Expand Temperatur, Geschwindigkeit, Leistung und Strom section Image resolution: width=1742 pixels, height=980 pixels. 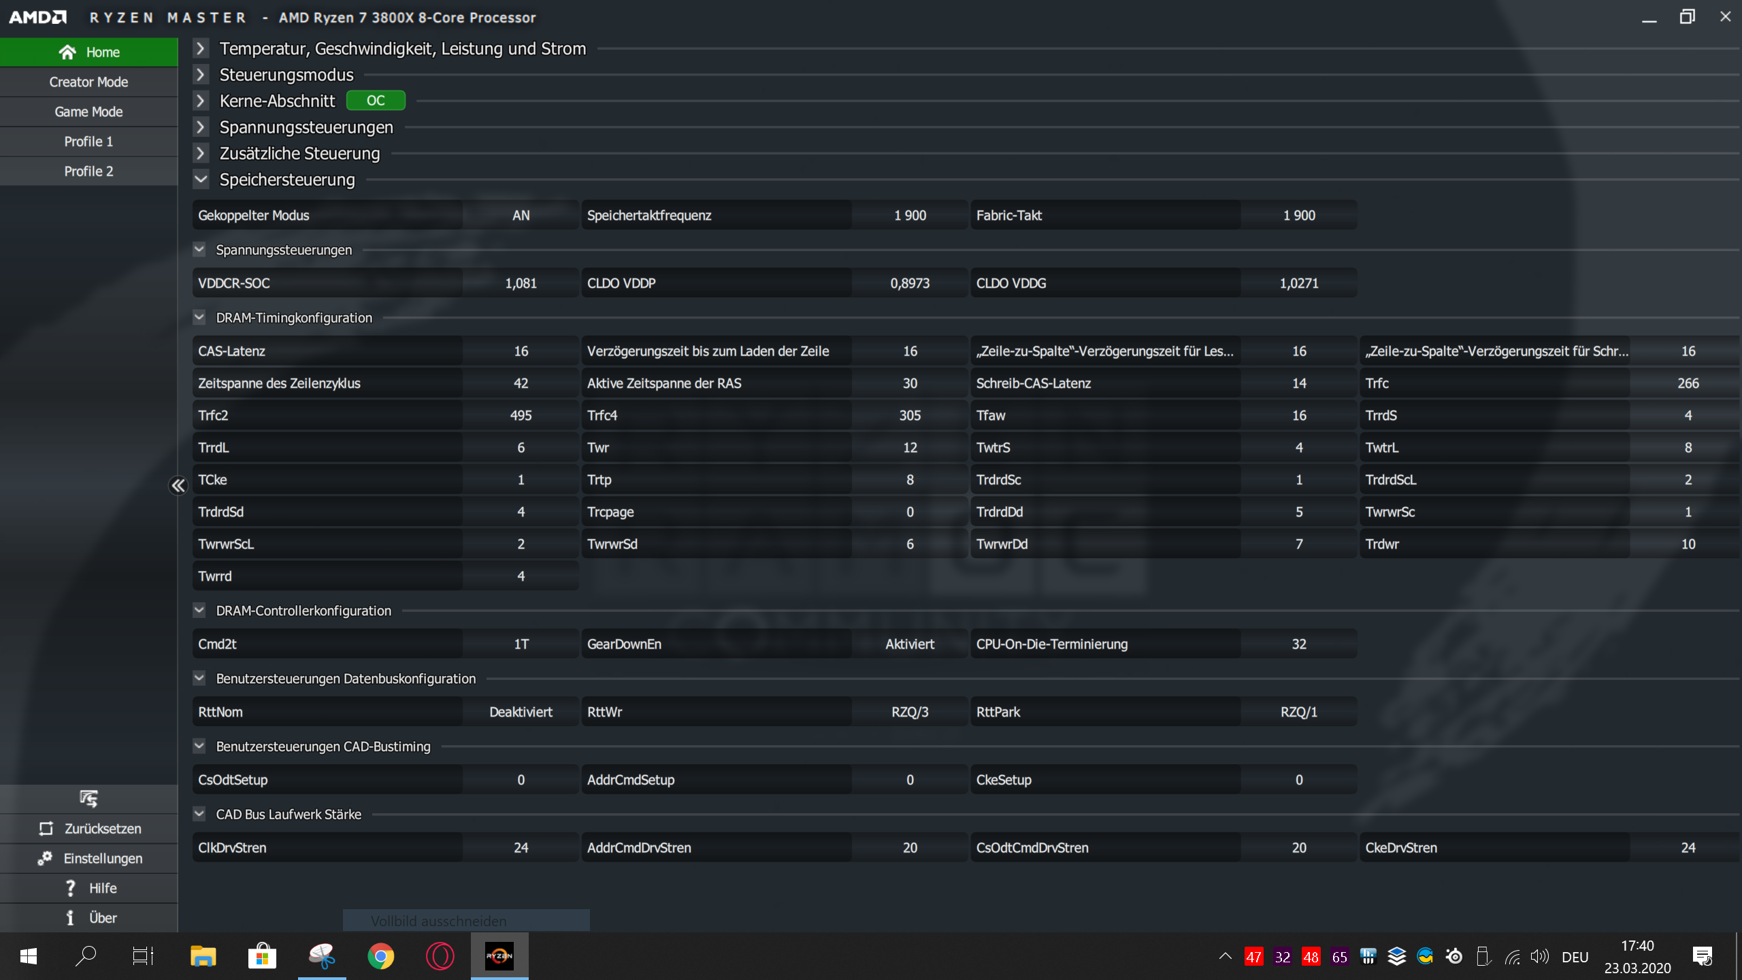point(201,49)
